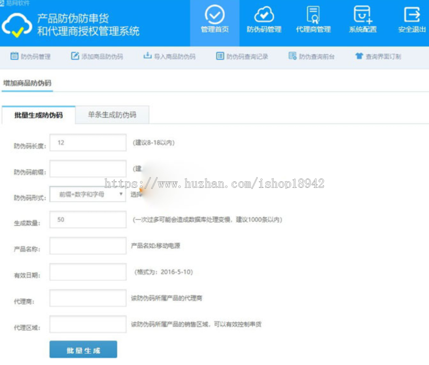The image size is (429, 365).
Task: Open 防伪码查询记录 submenu item
Action: click(247, 57)
